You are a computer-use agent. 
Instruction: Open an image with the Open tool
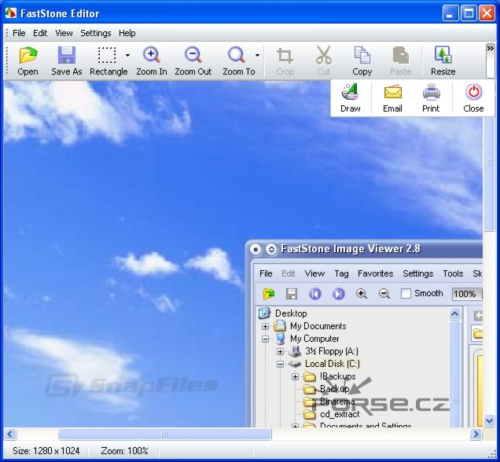coord(28,60)
